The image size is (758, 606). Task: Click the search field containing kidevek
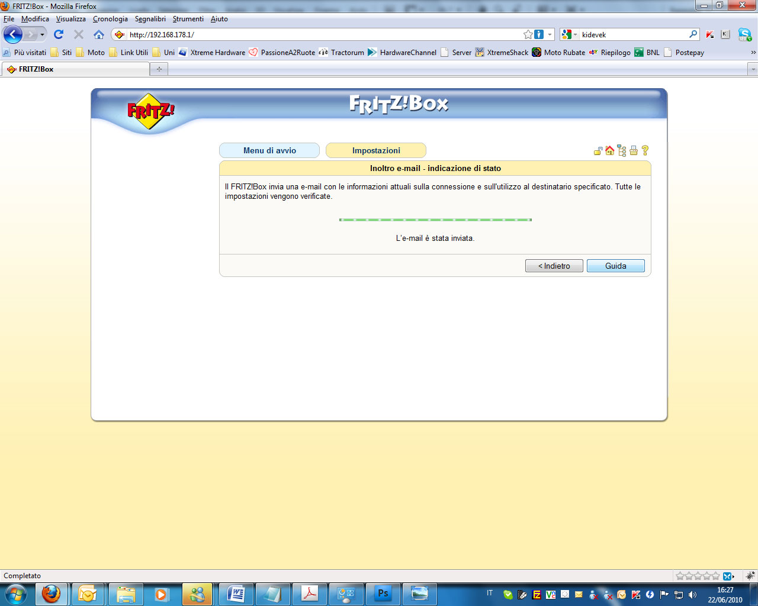(632, 34)
